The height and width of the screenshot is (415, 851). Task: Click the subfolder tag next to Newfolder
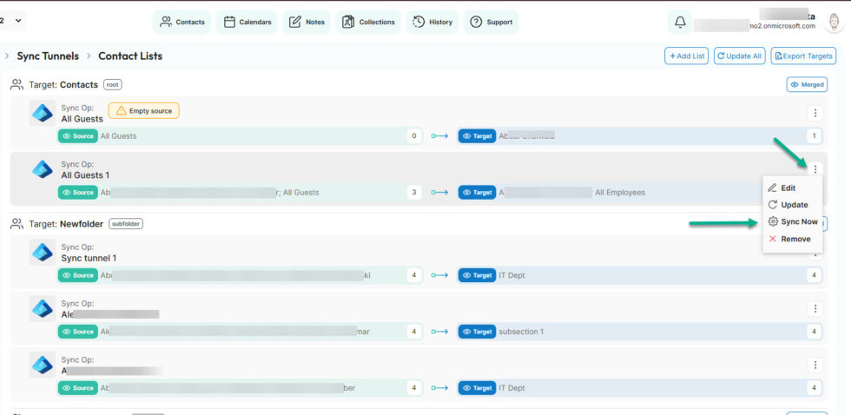point(126,224)
